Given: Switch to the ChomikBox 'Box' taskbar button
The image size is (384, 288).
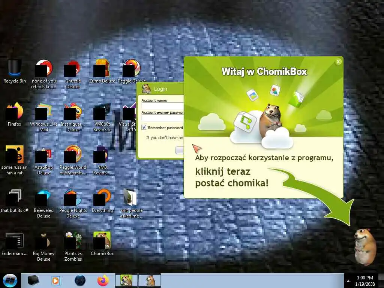Looking at the screenshot, I should tap(126, 280).
